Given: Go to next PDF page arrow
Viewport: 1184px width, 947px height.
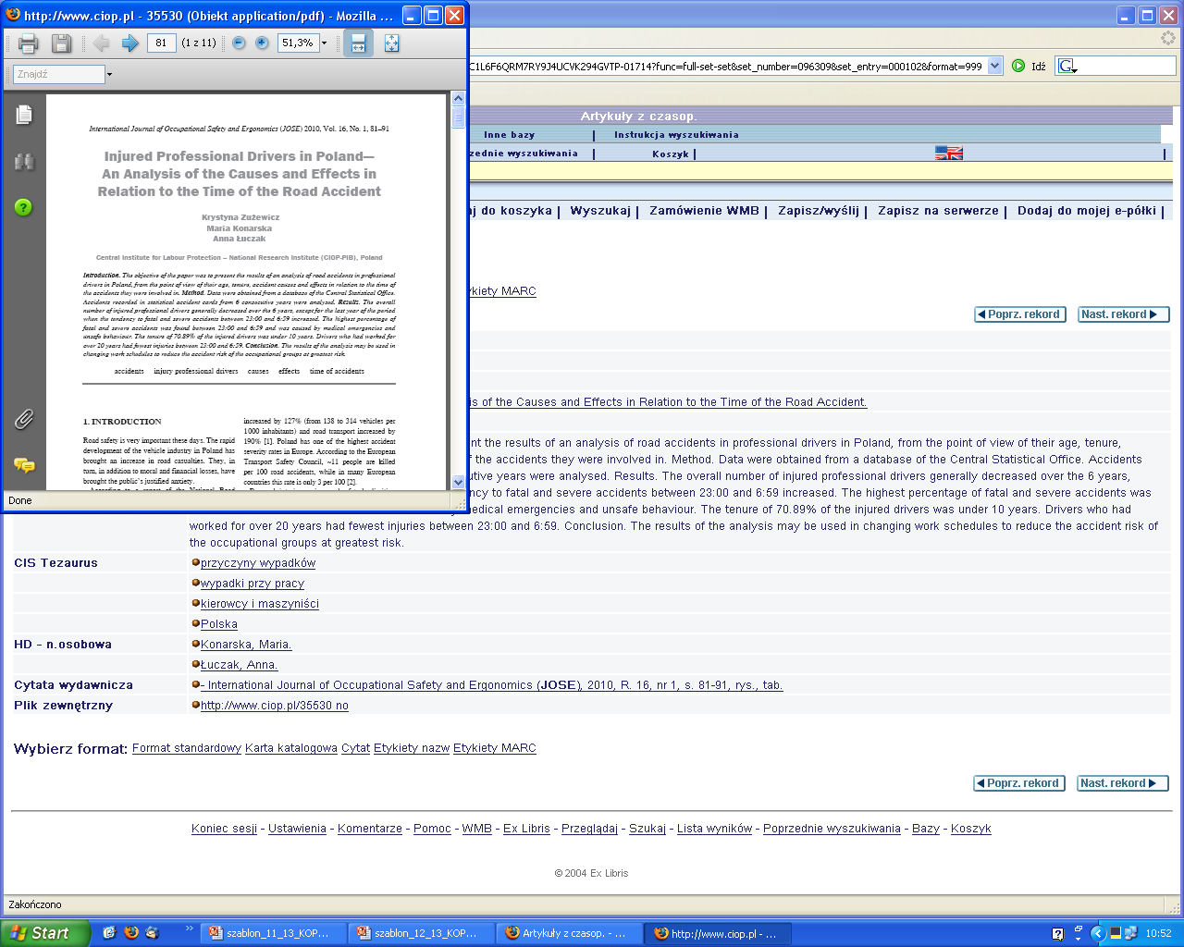Looking at the screenshot, I should point(130,43).
